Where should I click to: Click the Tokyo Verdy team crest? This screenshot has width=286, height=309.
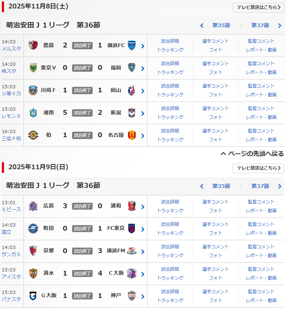tap(33, 68)
